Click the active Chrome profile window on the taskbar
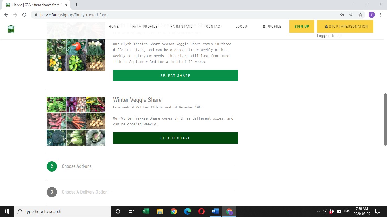Viewport: 387px width, 217px height. click(x=229, y=211)
